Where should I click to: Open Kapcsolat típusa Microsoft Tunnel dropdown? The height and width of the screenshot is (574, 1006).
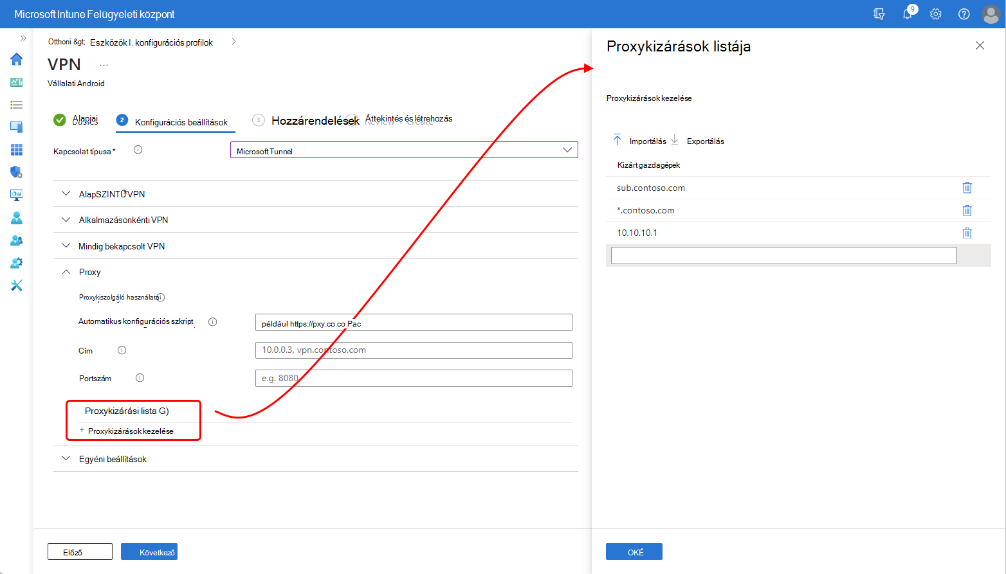[404, 150]
